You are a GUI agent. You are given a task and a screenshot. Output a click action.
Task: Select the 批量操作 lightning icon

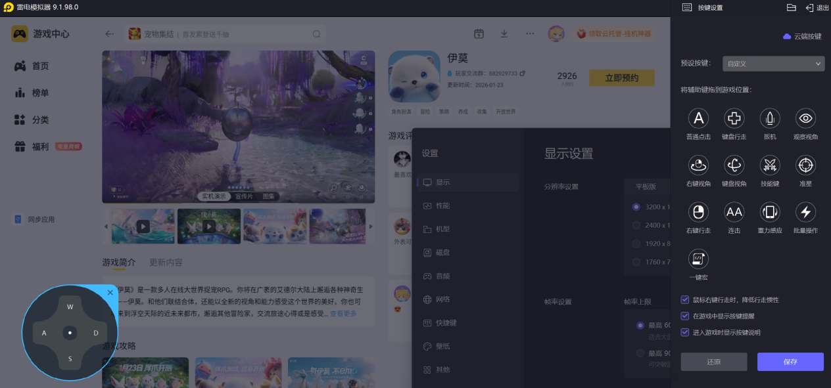pos(805,212)
